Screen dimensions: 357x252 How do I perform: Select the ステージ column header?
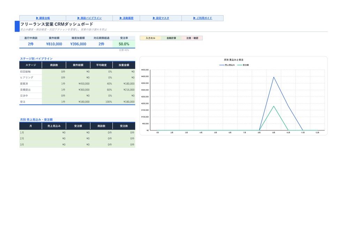point(31,65)
